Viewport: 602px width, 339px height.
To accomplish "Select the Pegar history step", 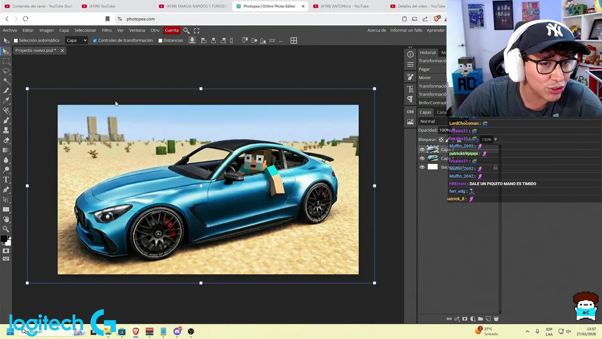I will point(432,69).
